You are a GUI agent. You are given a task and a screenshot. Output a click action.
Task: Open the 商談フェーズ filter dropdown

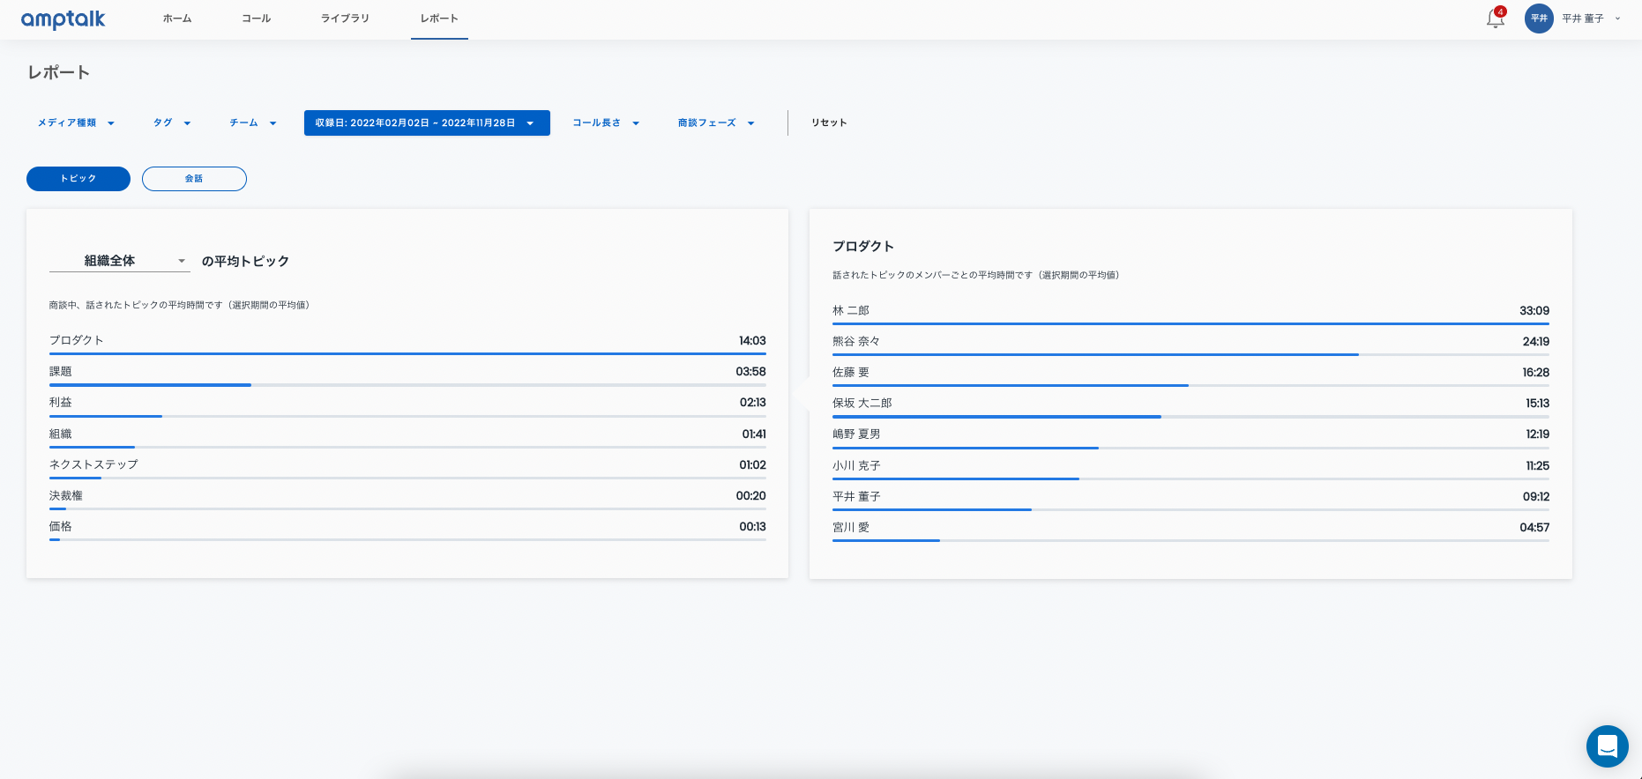click(716, 123)
